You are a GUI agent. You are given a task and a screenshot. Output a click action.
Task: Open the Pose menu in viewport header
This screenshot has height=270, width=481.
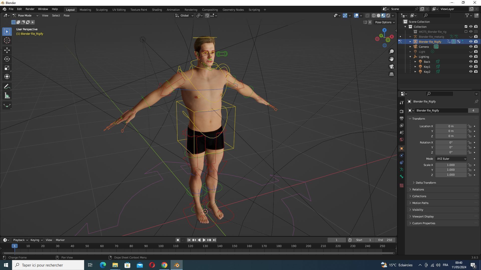point(66,15)
